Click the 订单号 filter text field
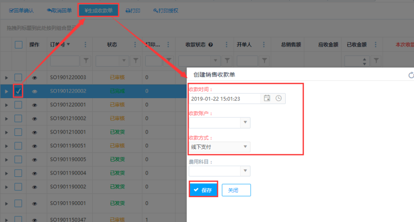Viewport: 414px width, 222px height. 64,60
